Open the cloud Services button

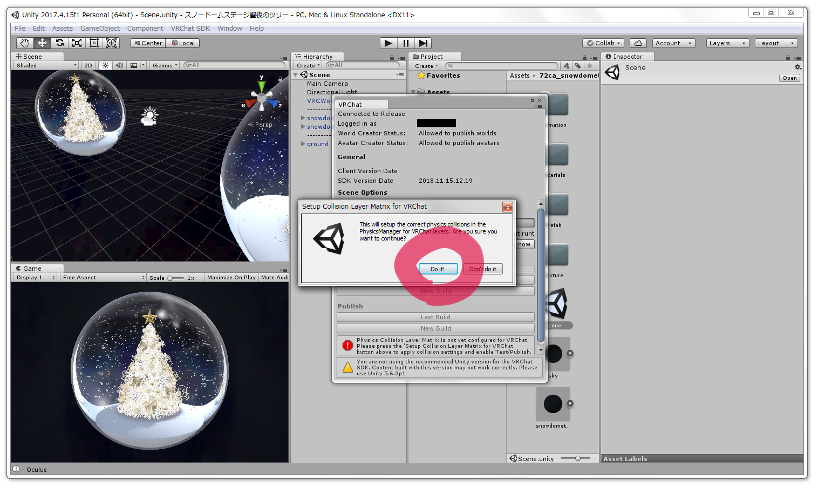click(638, 43)
